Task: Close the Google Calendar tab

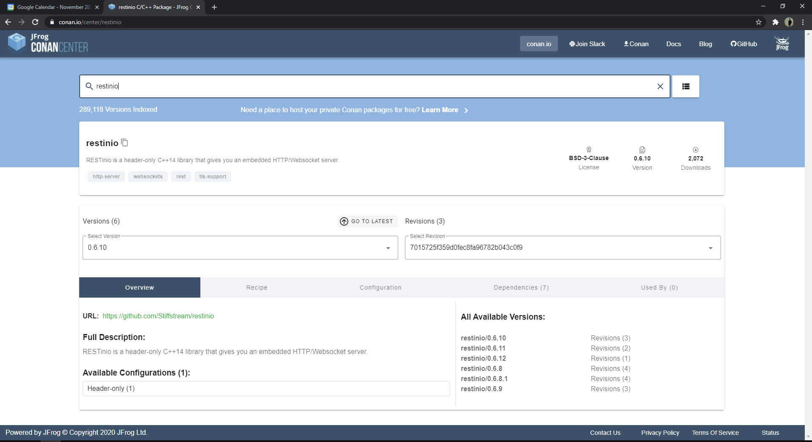Action: click(97, 7)
